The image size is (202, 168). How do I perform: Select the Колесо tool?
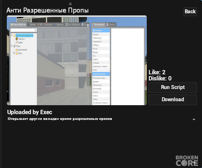(x=101, y=96)
